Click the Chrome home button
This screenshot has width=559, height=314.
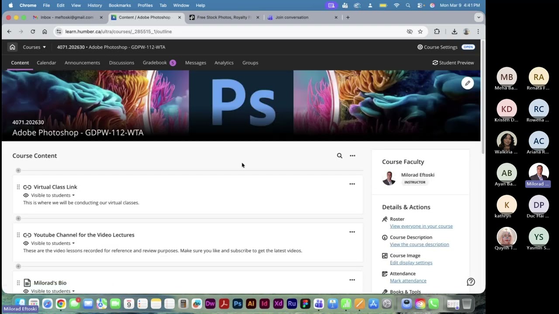tap(45, 31)
